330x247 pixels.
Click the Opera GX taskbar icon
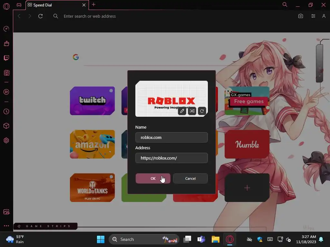click(x=229, y=239)
